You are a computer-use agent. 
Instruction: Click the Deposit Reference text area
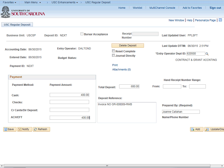click(x=127, y=112)
